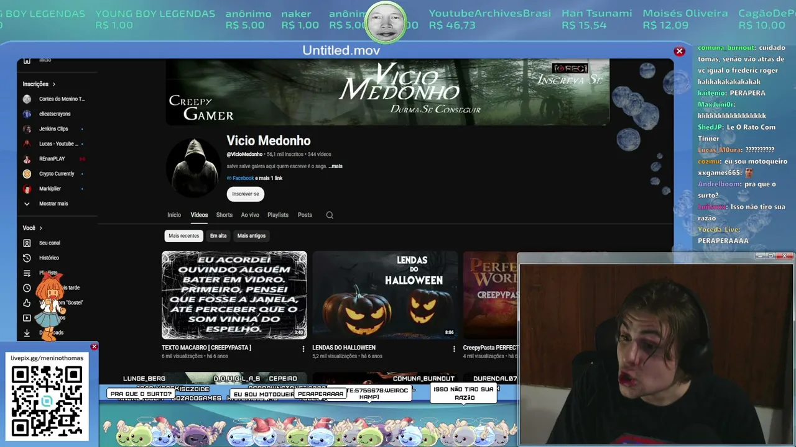Play the TEXTO MACABRO video thumbnail
The width and height of the screenshot is (796, 447).
234,295
